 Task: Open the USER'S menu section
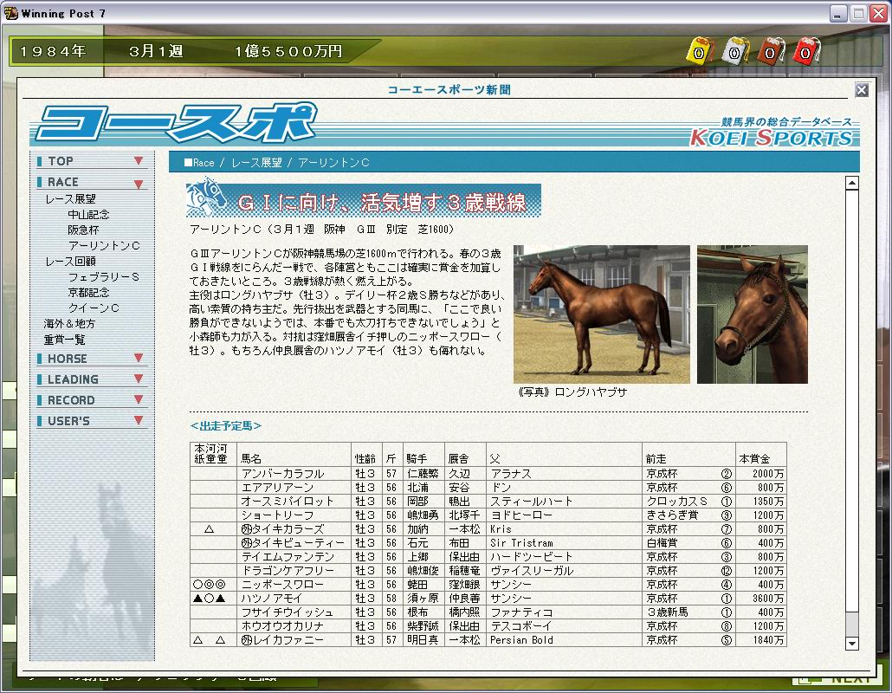90,421
